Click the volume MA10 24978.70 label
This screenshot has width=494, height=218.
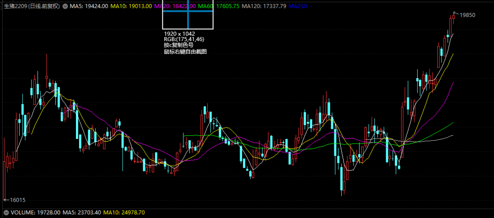(x=124, y=213)
